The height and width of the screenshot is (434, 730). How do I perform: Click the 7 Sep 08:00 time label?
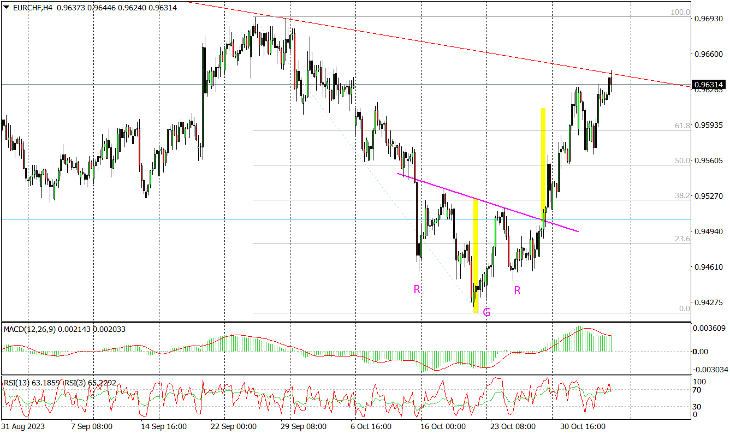coord(92,426)
